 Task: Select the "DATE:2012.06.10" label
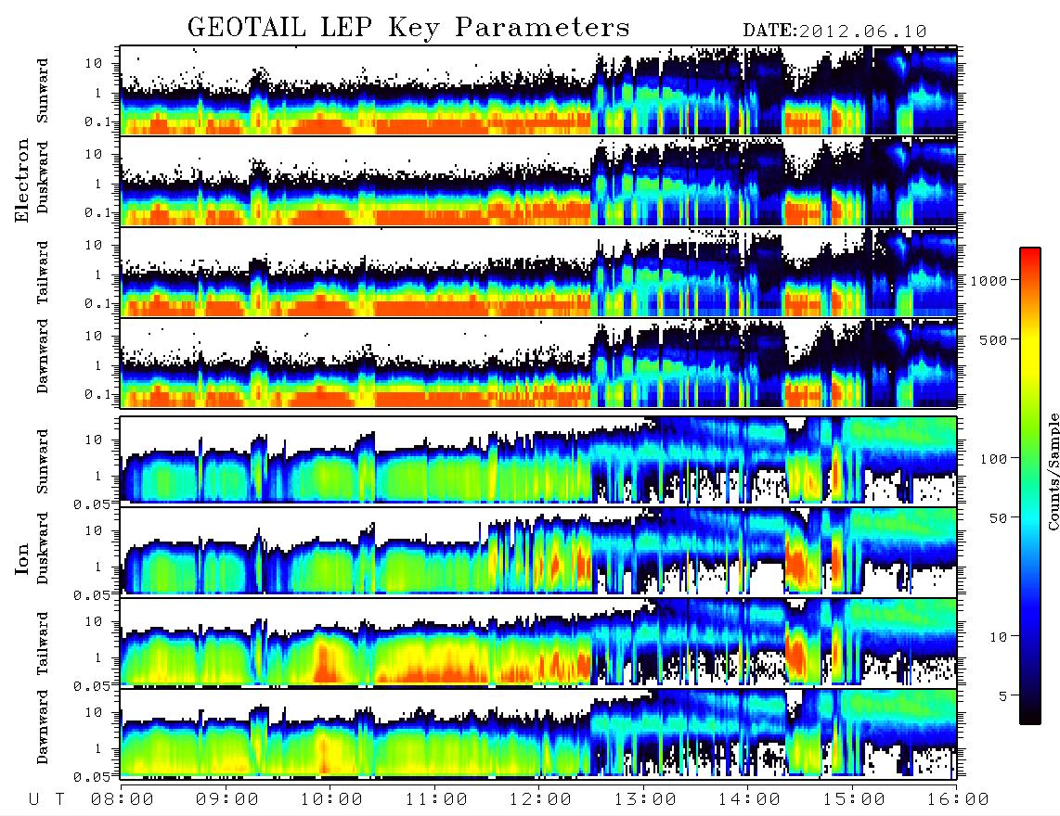(x=834, y=32)
